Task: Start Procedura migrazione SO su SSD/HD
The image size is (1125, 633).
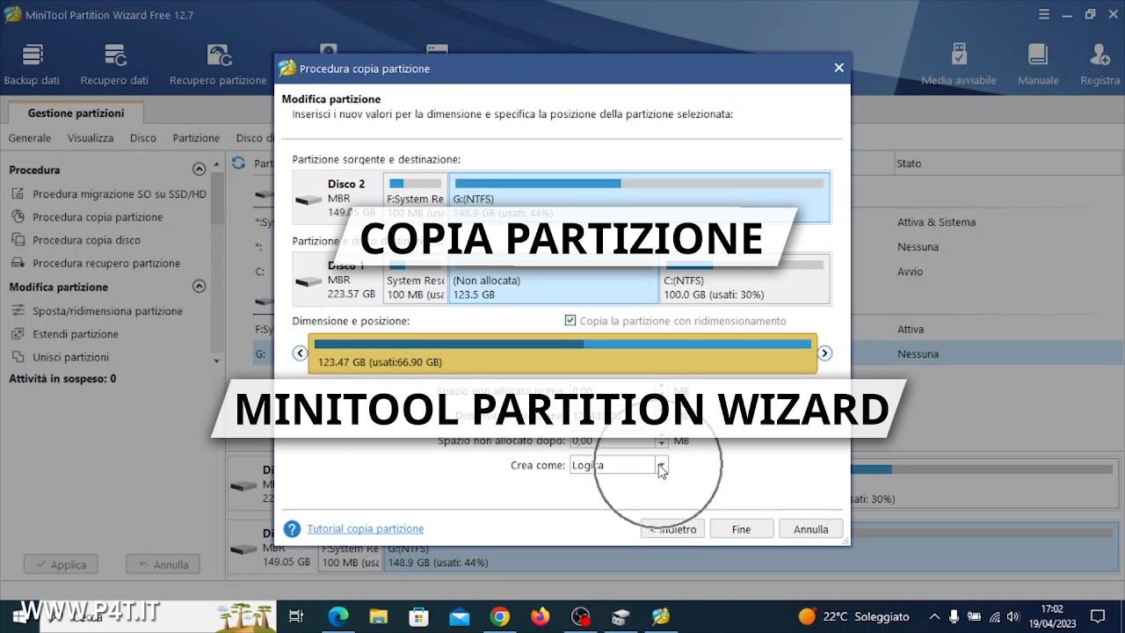Action: click(109, 194)
